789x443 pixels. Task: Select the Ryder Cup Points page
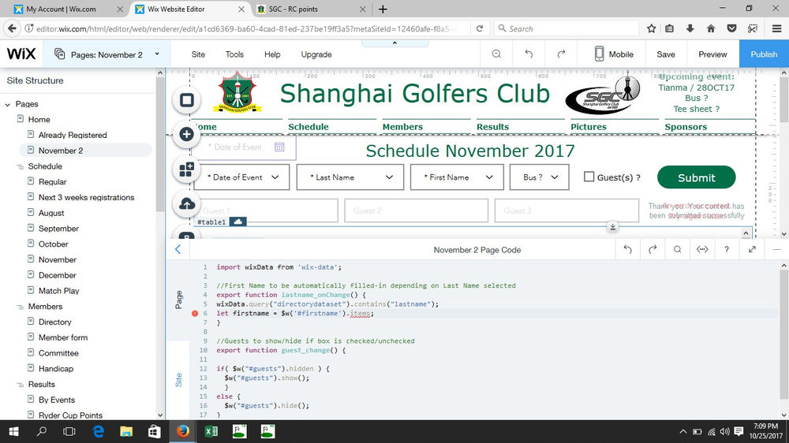pyautogui.click(x=70, y=415)
